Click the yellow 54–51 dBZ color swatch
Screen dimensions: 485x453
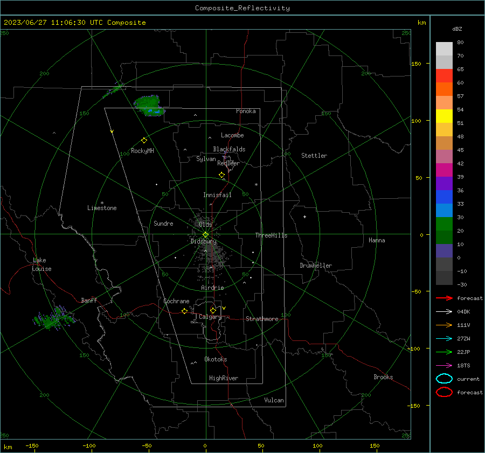444,116
